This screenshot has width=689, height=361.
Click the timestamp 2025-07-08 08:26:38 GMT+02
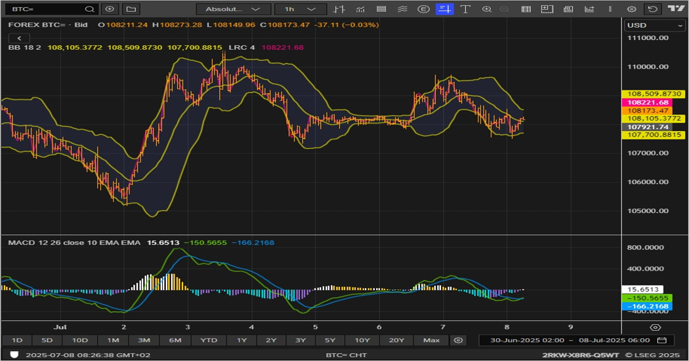point(88,354)
